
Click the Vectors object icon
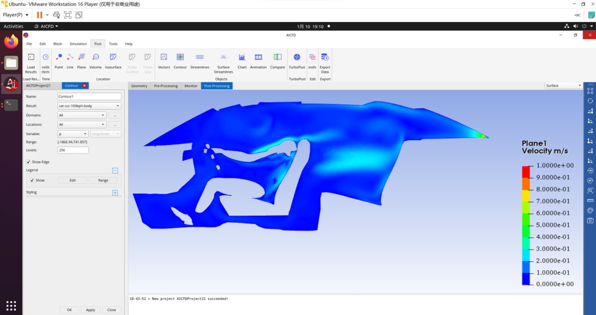164,57
